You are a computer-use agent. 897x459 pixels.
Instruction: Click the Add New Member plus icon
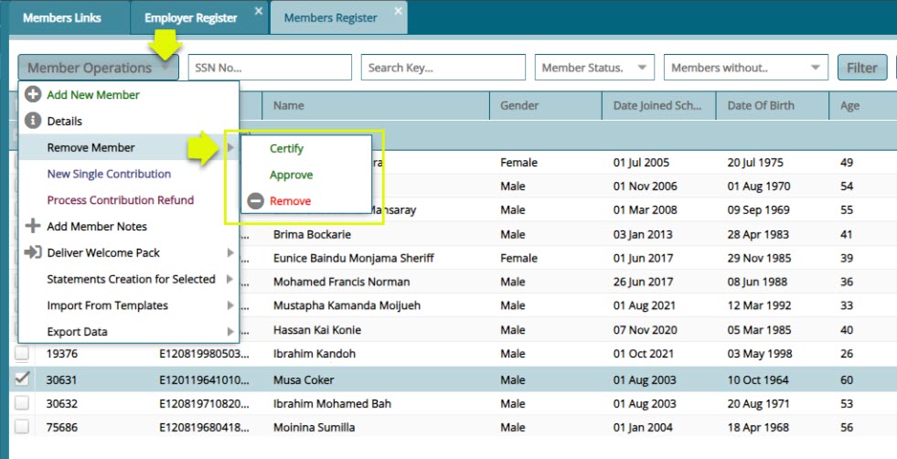point(32,95)
